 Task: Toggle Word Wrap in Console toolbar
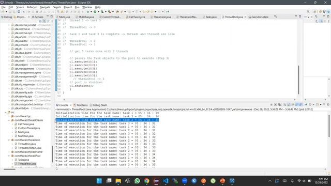click(x=293, y=104)
